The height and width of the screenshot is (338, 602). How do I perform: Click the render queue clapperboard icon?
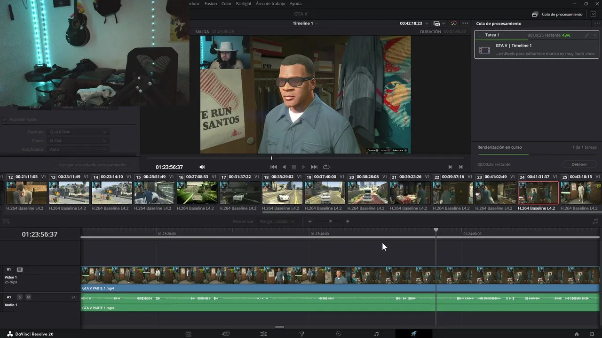[x=535, y=15]
